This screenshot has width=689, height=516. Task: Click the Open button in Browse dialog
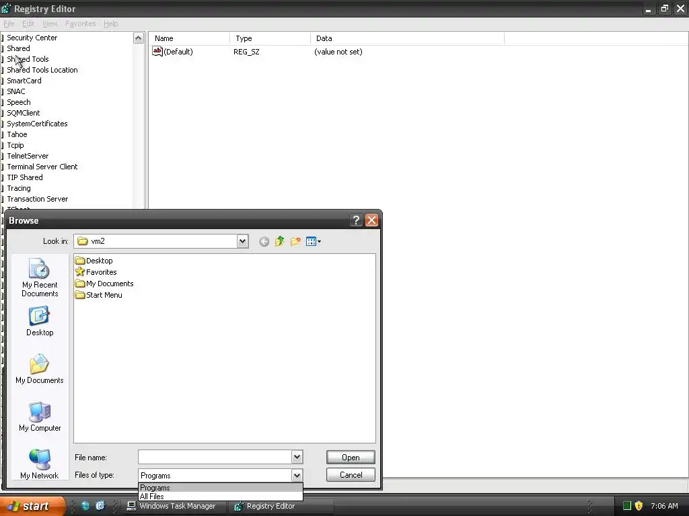[351, 457]
